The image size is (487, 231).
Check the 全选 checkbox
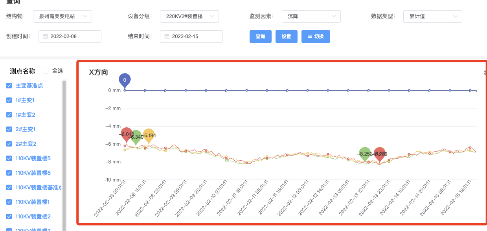[x=46, y=71]
